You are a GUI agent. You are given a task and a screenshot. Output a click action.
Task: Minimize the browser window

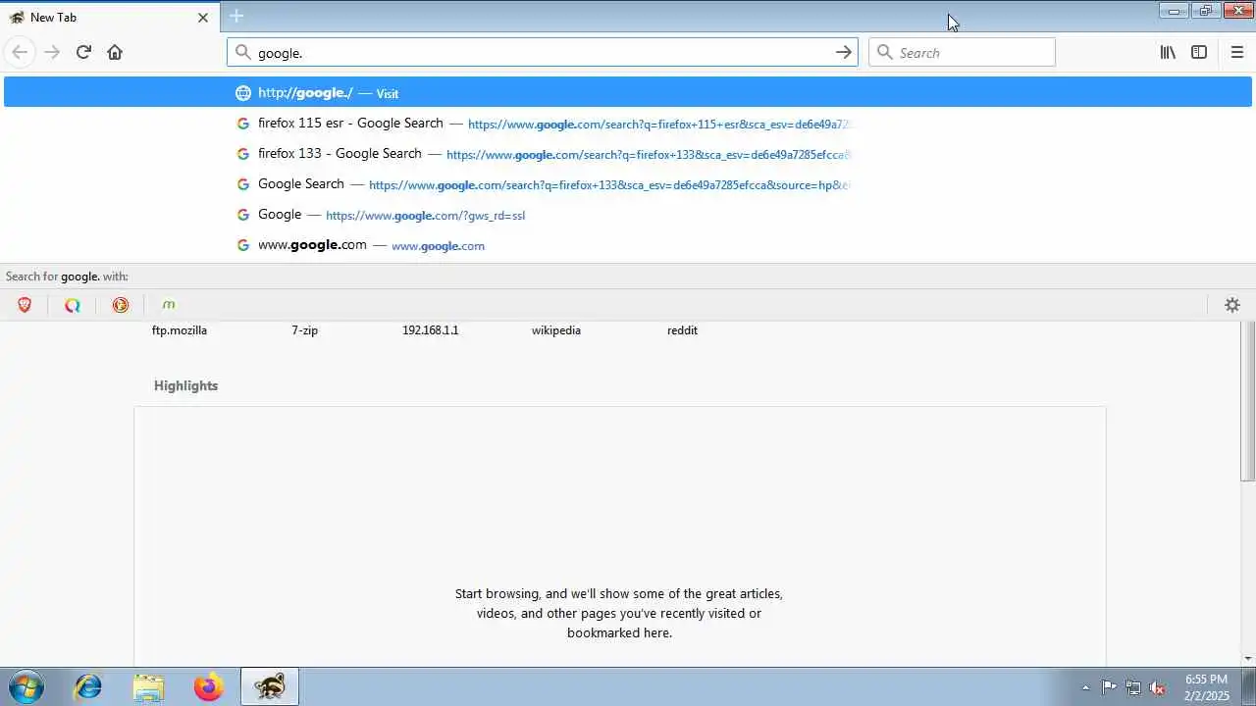pos(1173,11)
